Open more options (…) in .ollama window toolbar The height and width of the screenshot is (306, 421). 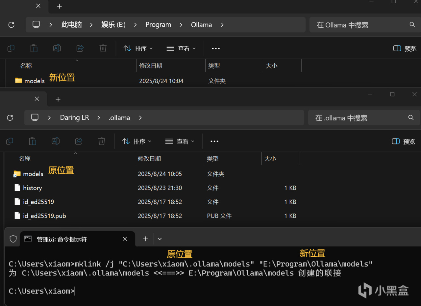214,141
